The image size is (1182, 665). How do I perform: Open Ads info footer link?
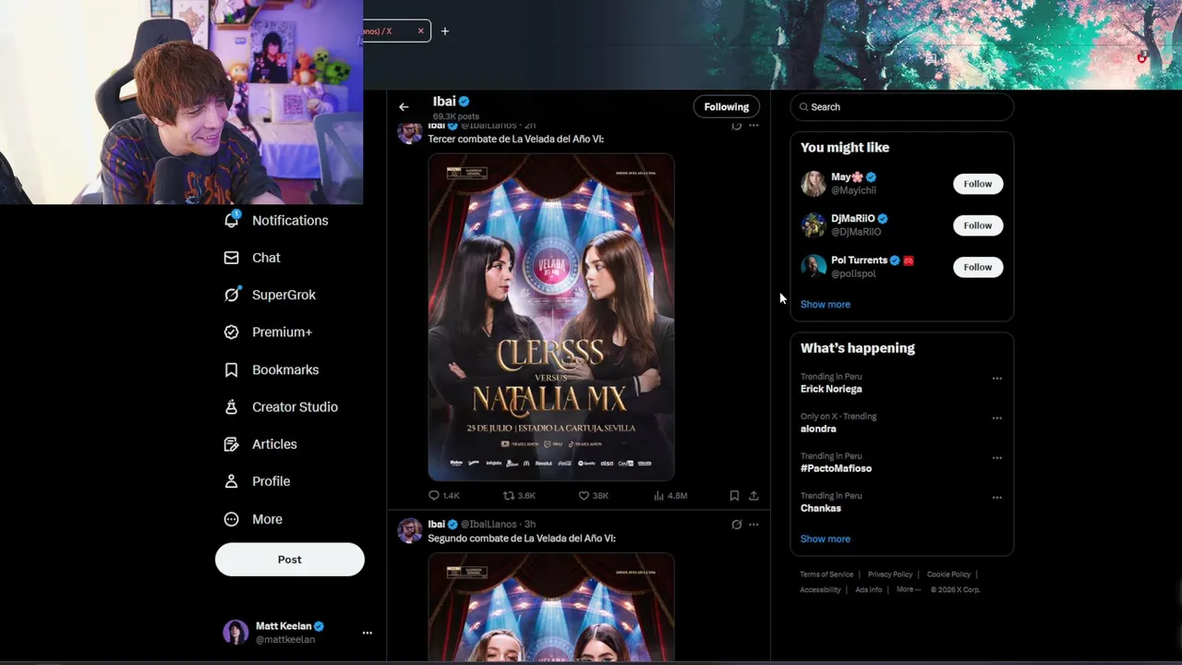coord(868,590)
